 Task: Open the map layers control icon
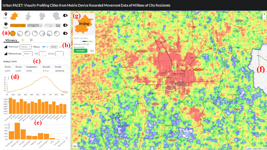point(75,146)
